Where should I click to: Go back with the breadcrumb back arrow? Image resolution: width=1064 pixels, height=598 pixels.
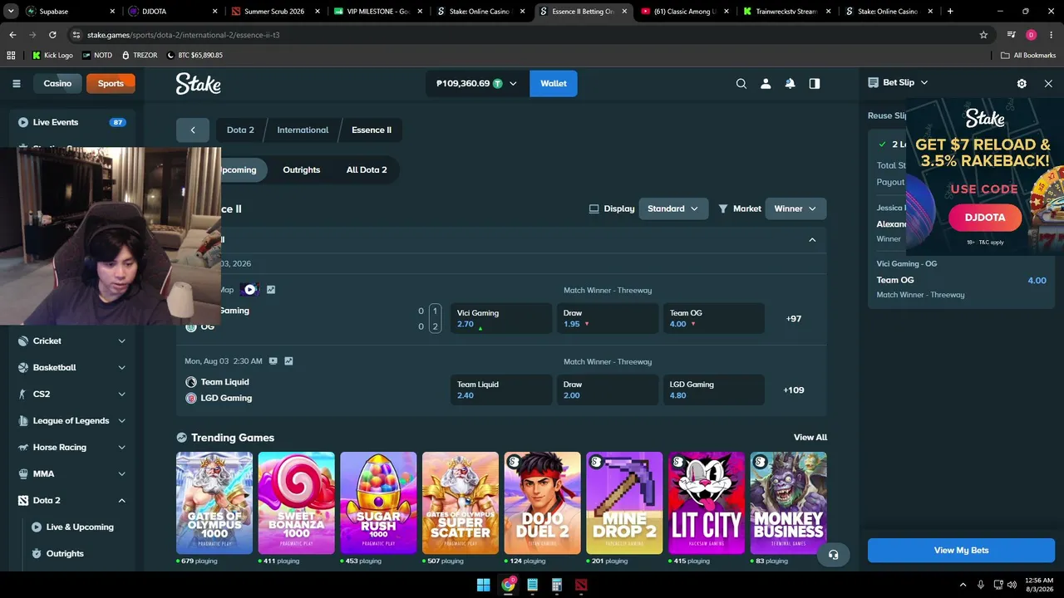pos(193,130)
